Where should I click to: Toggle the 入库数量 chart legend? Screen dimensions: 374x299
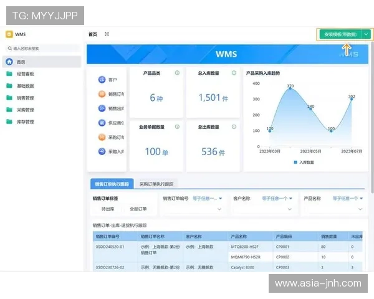pos(303,162)
